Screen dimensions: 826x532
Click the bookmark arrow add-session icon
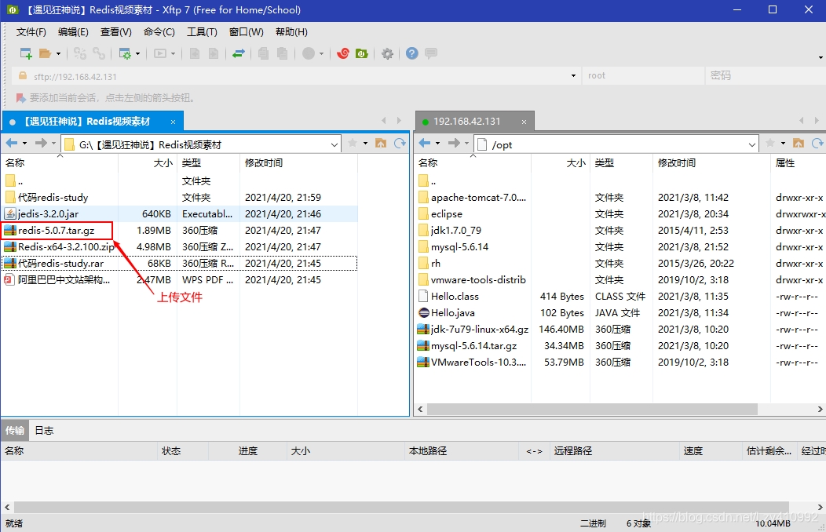pyautogui.click(x=21, y=98)
